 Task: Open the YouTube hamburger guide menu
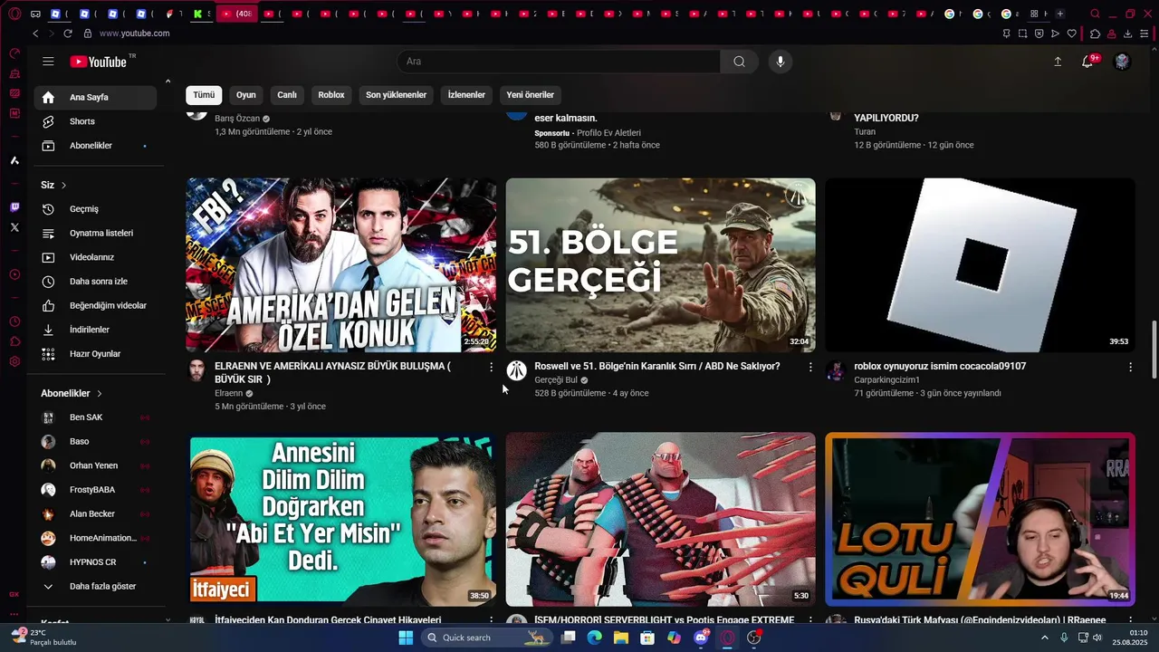48,62
